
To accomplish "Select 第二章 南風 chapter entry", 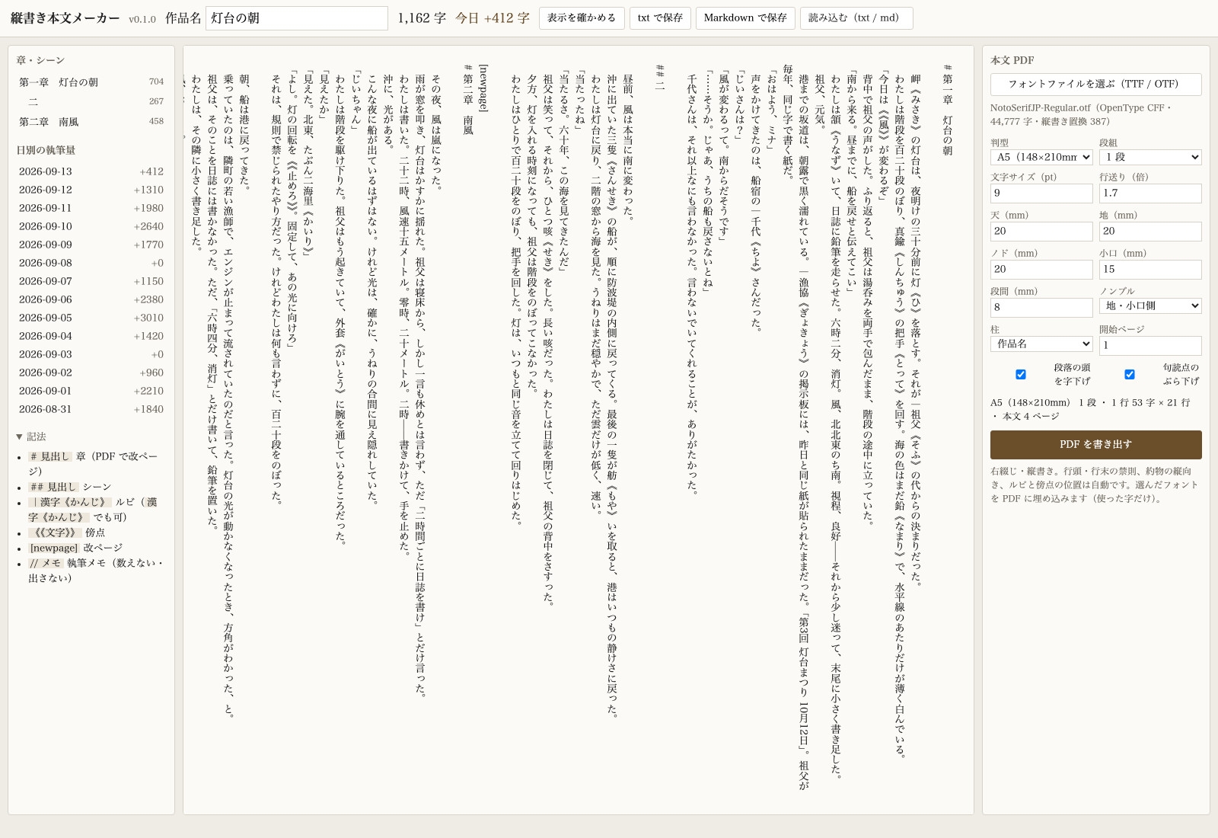I will click(91, 121).
